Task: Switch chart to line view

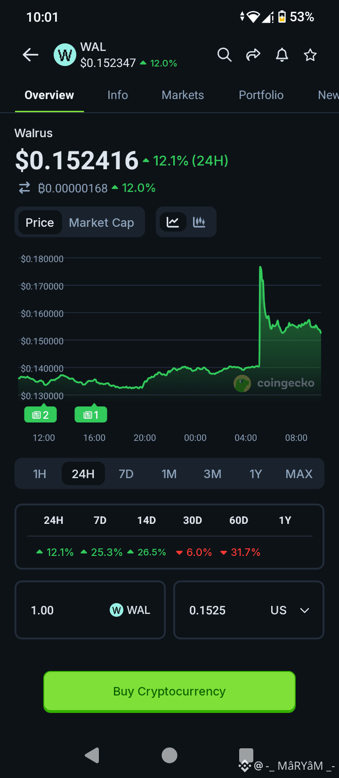Action: click(x=173, y=222)
